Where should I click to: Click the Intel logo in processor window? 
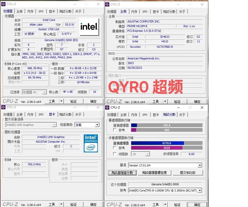click(89, 27)
